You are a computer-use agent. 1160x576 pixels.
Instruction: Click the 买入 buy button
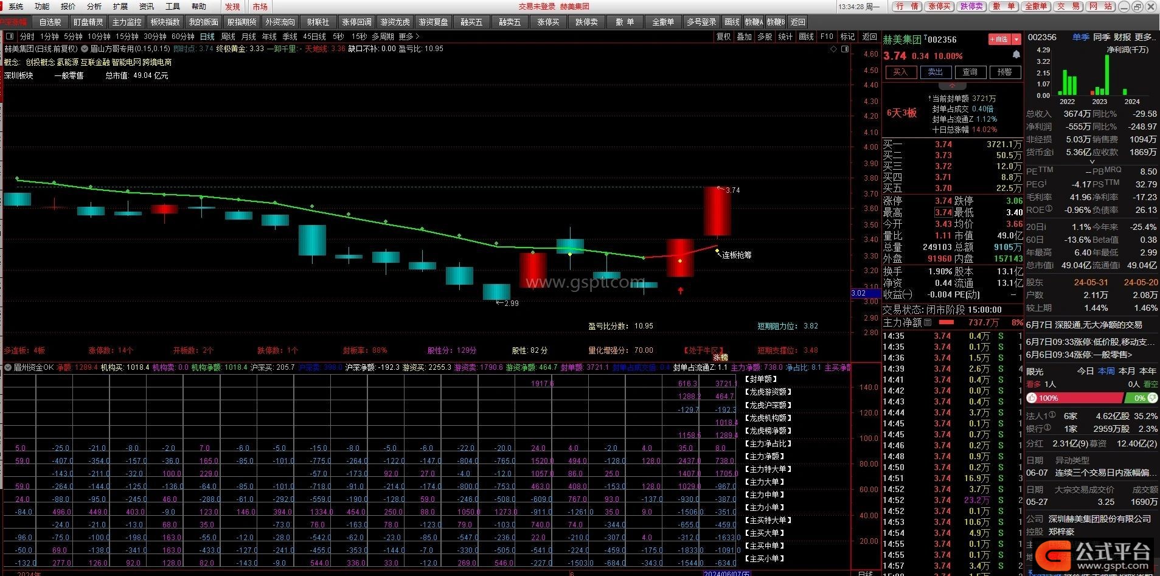pos(900,72)
